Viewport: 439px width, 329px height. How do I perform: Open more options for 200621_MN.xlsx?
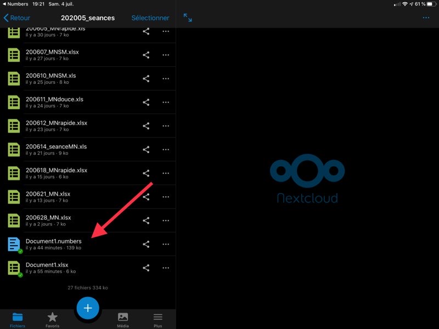[166, 197]
